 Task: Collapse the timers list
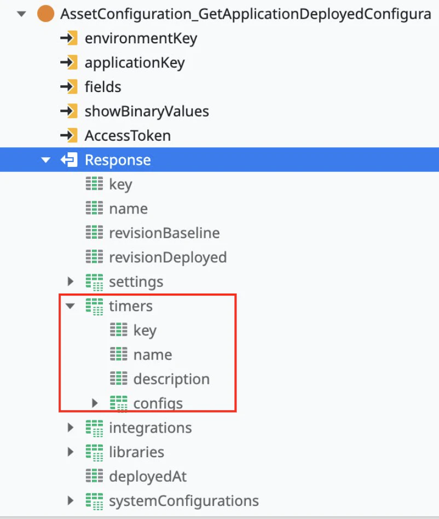70,306
